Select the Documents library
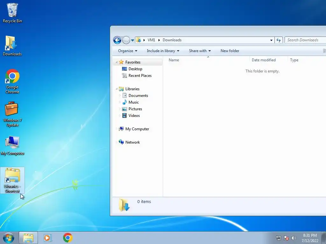The image size is (326, 244). pyautogui.click(x=138, y=95)
